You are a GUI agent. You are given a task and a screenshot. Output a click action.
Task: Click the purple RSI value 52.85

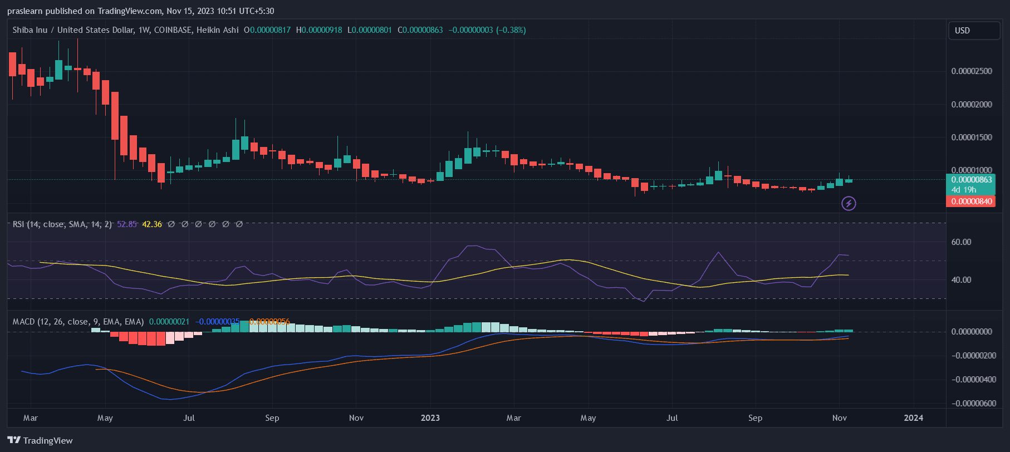pos(127,224)
